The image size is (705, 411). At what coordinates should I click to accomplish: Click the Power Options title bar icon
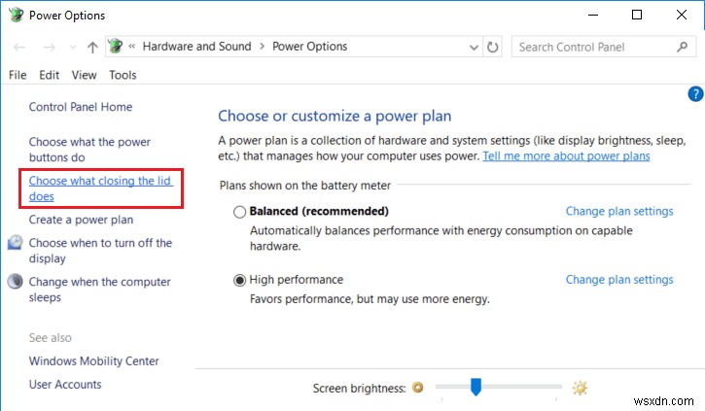coord(16,16)
